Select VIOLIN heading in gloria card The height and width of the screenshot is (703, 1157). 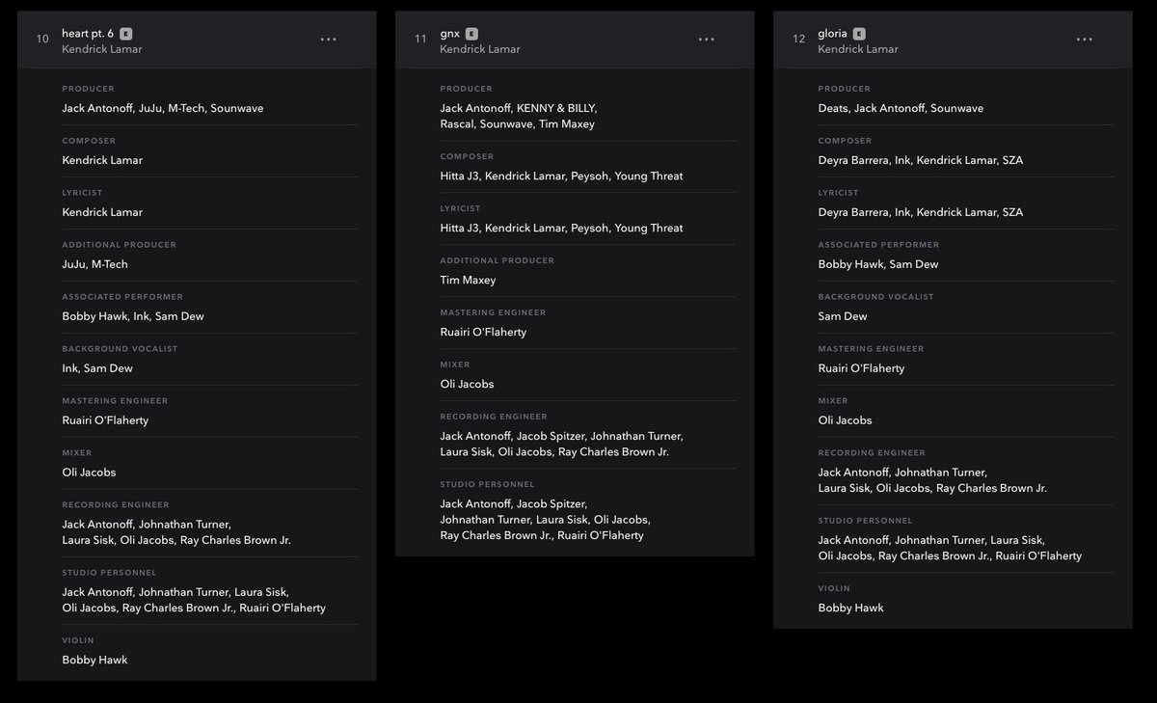pyautogui.click(x=834, y=588)
